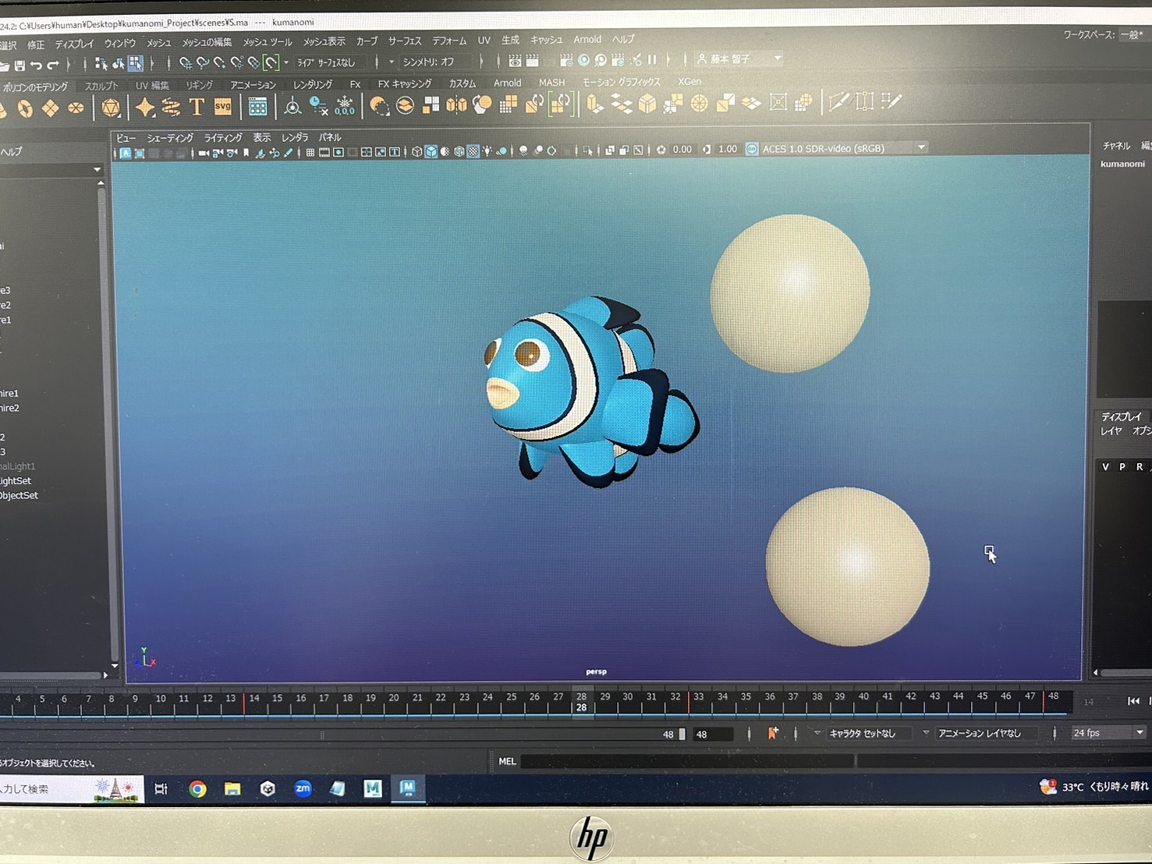Click the Type tool T shelf icon

point(197,107)
